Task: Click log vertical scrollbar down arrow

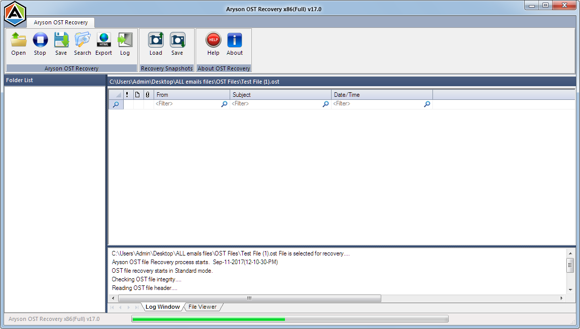Action: click(570, 290)
